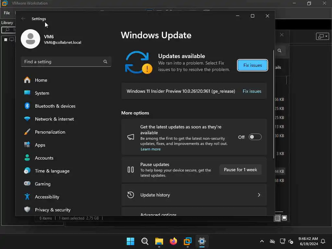This screenshot has height=249, width=332.
Task: Switch to details view in background window
Action: point(278,218)
